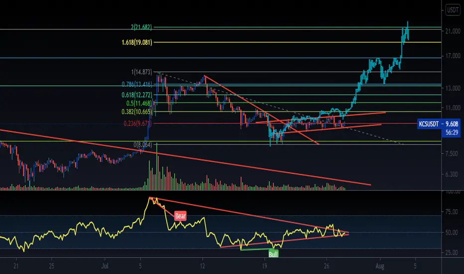464x274 pixels.
Task: Click the 0.786(13.416) Fibonacci label
Action: pos(137,84)
